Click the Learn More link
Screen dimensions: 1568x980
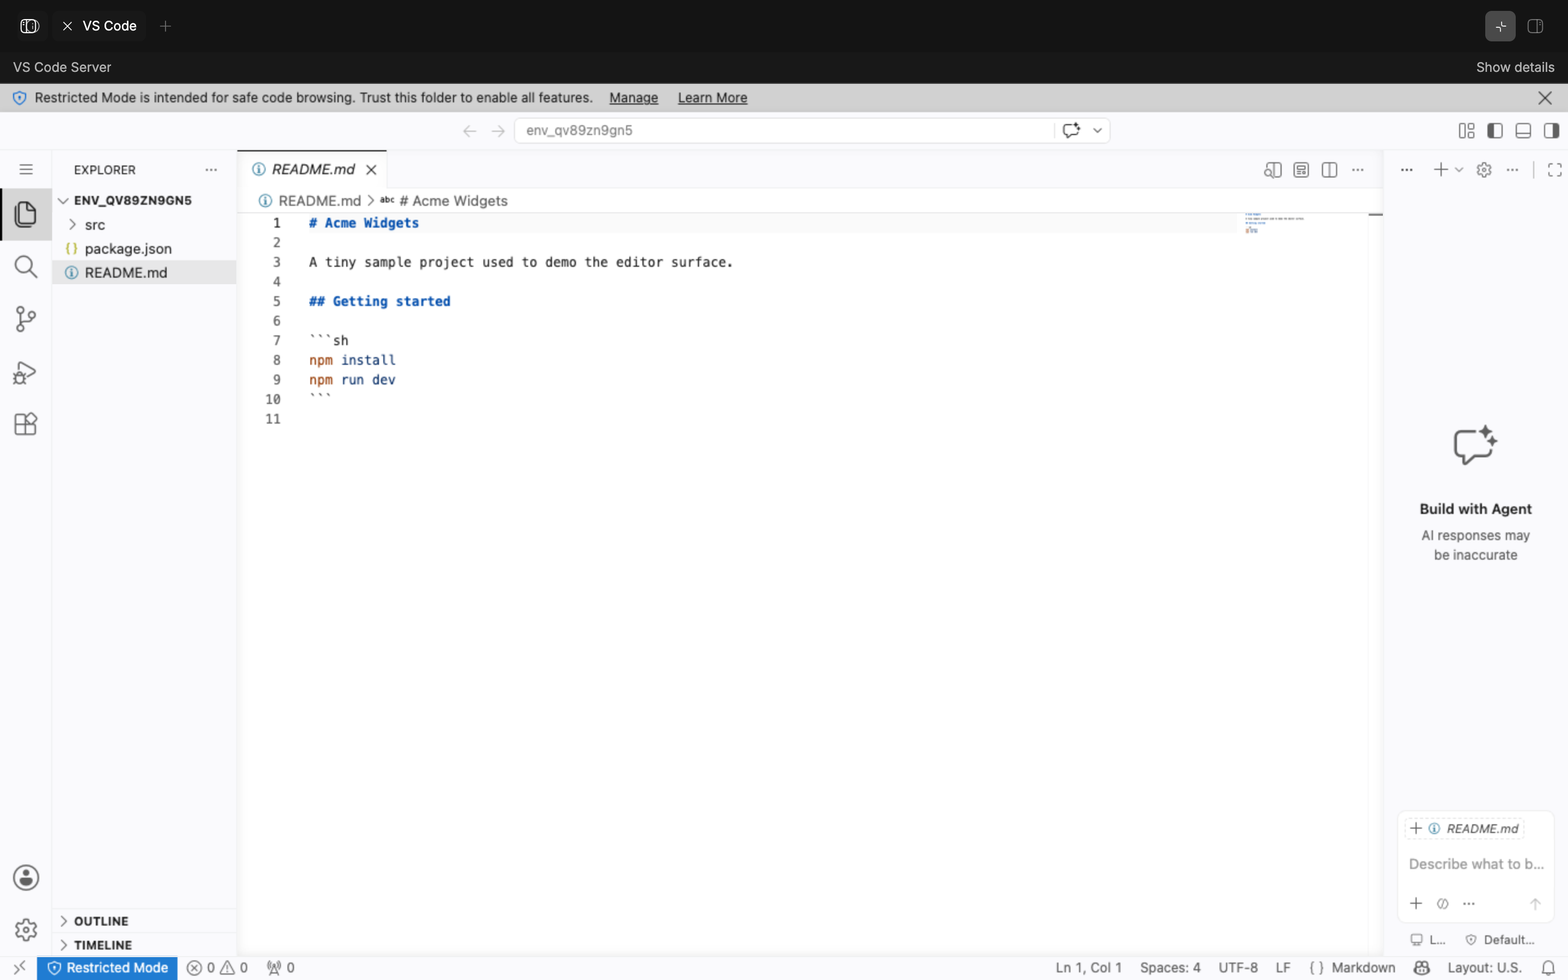[712, 98]
